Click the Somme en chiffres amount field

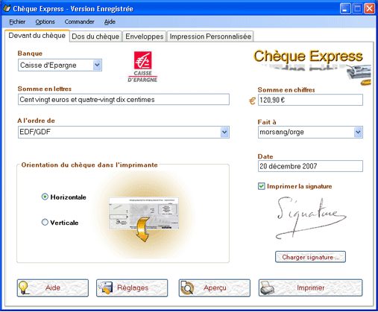click(x=310, y=100)
